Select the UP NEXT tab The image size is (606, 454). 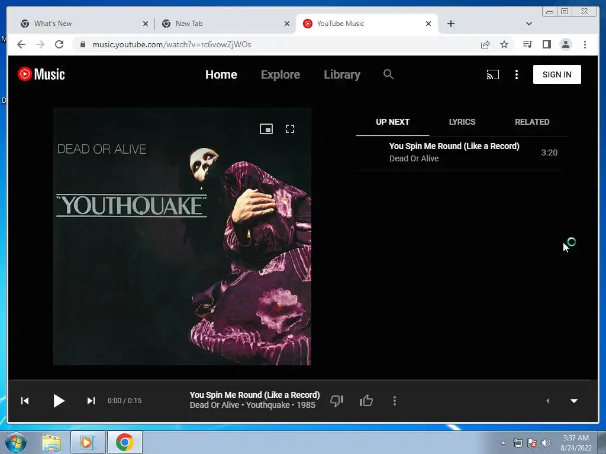pyautogui.click(x=393, y=122)
